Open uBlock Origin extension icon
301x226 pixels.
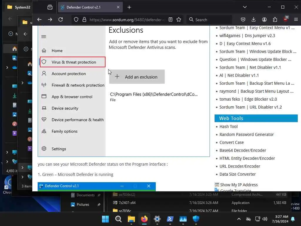click(285, 19)
